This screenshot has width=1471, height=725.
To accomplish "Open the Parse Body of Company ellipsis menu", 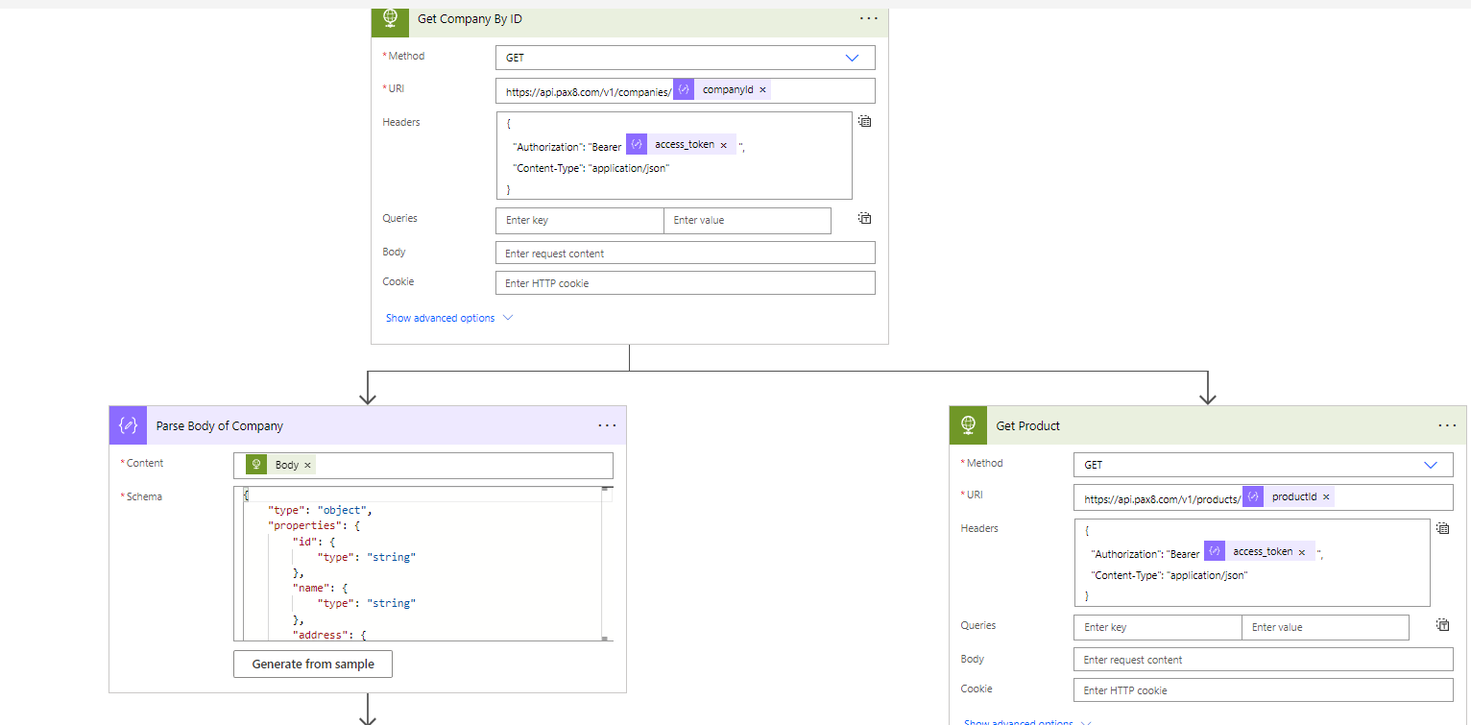I will coord(607,425).
